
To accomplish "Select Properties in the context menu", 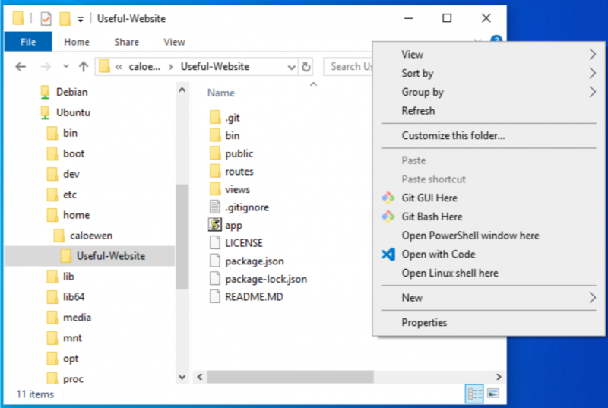I will coord(424,322).
